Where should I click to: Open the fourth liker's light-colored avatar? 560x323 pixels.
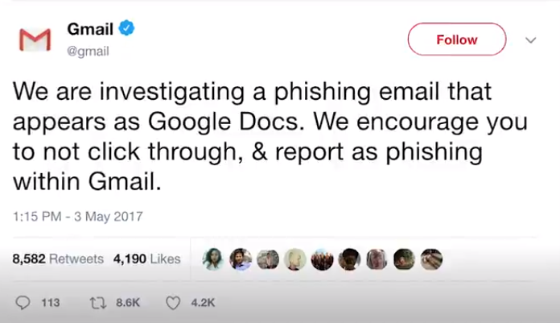point(295,259)
